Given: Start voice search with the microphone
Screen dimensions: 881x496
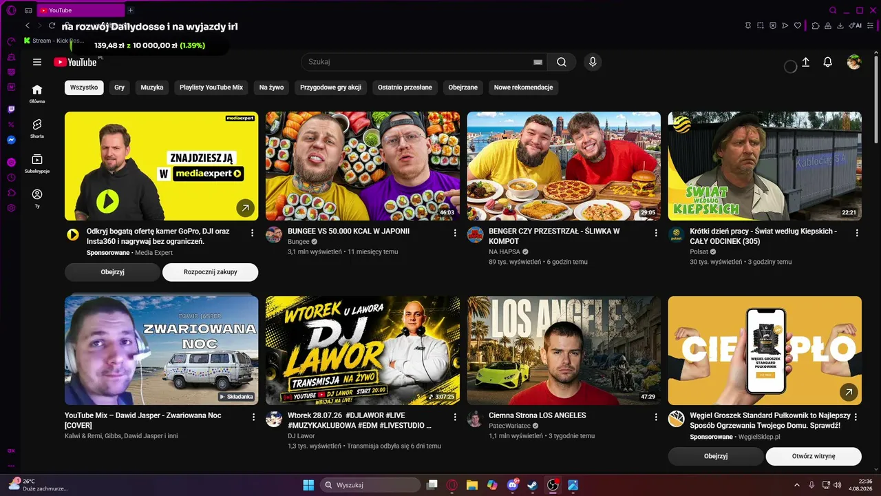Looking at the screenshot, I should pyautogui.click(x=593, y=62).
